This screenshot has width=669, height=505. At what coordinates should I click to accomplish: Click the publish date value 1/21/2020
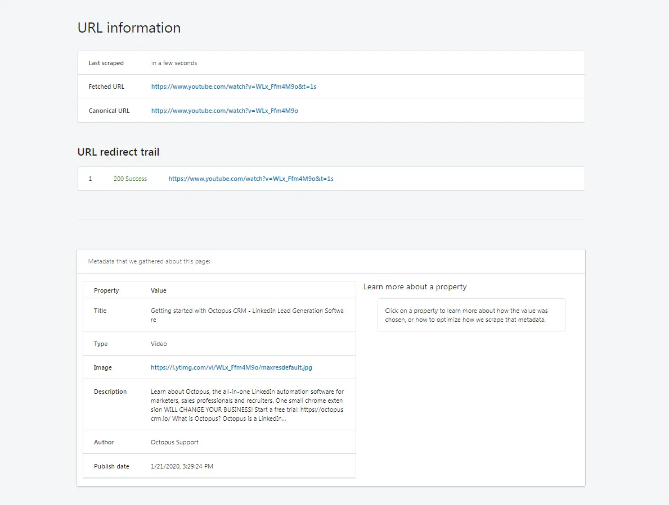pos(182,466)
